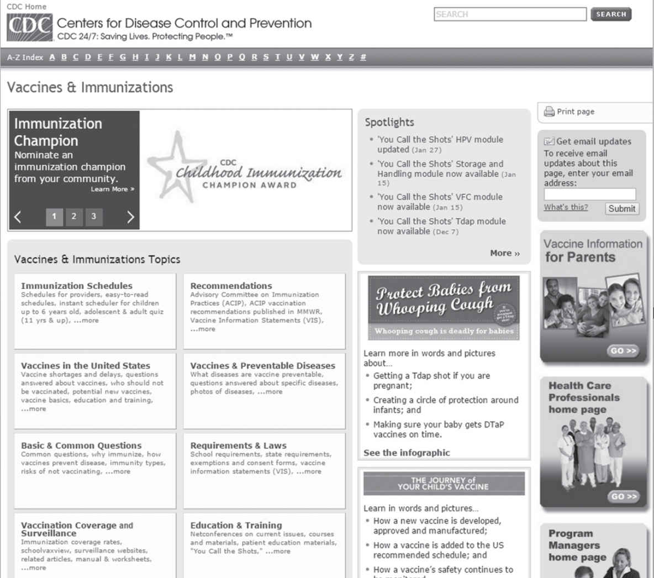The height and width of the screenshot is (578, 654).
Task: Click the Print page printer icon
Action: click(549, 112)
